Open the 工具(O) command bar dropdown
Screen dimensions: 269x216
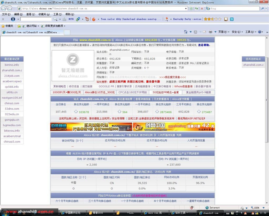(x=251, y=32)
